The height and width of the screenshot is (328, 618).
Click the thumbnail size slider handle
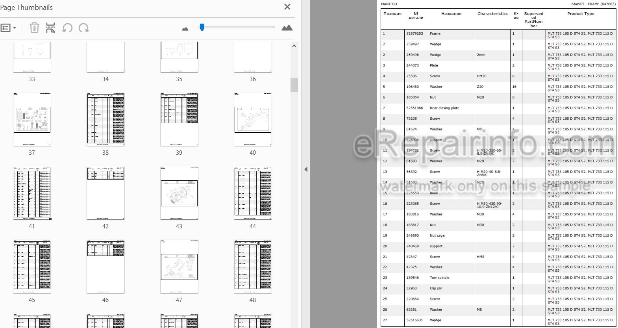[x=202, y=27]
